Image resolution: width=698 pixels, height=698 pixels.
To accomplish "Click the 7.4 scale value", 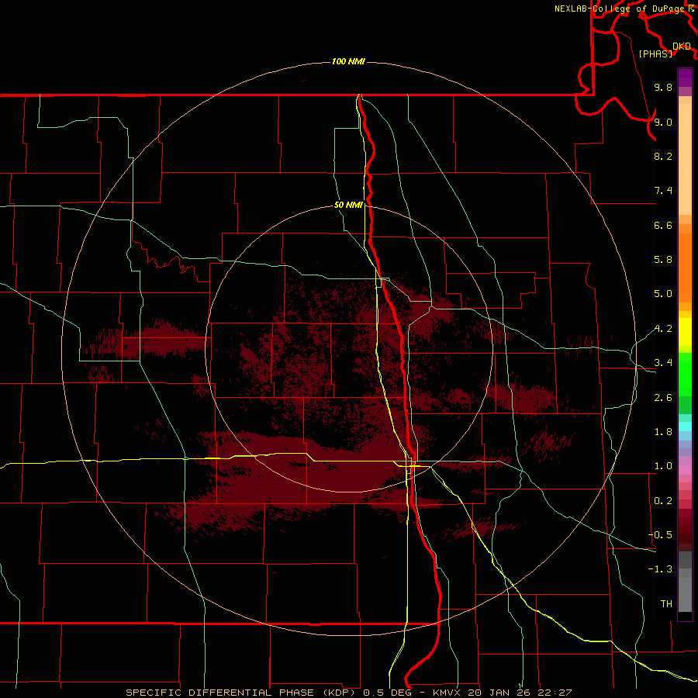I will [663, 191].
